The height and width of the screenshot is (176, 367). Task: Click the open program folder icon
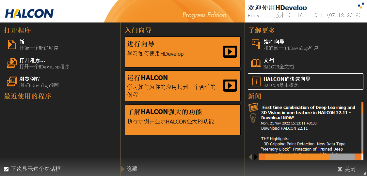coord(12,63)
